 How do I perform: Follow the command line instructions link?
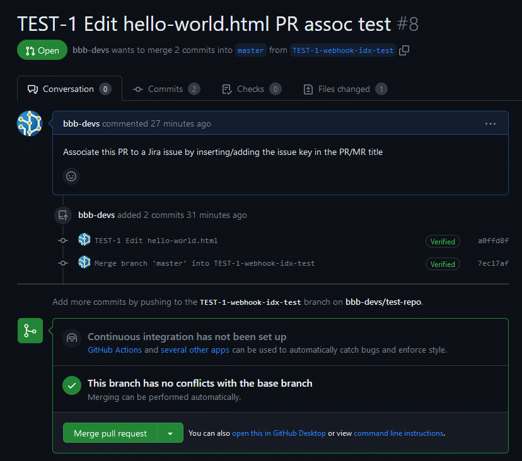[398, 433]
